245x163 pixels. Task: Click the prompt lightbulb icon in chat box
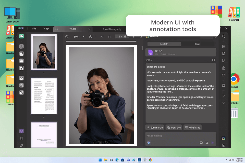tap(149, 143)
